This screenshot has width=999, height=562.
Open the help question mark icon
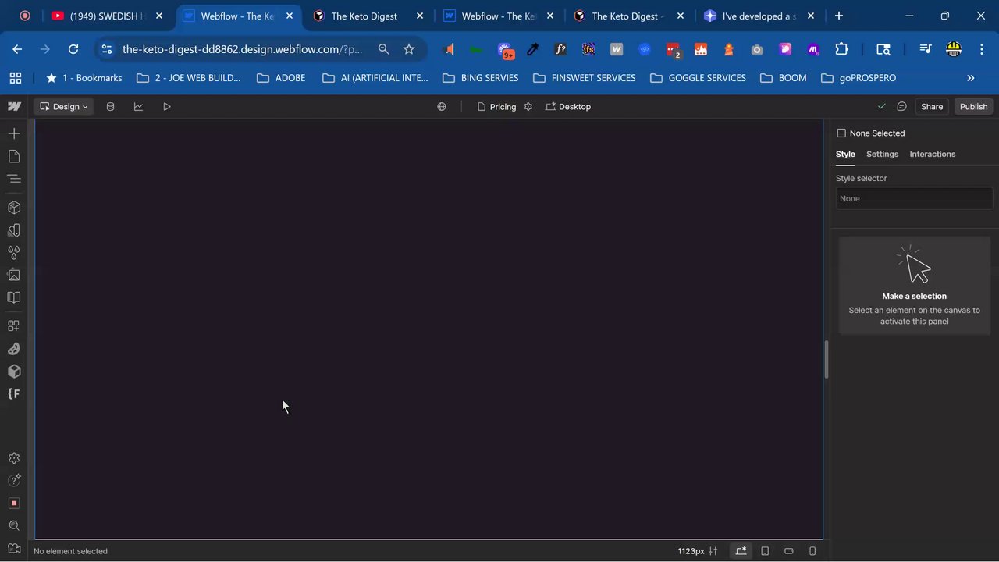coord(14,480)
